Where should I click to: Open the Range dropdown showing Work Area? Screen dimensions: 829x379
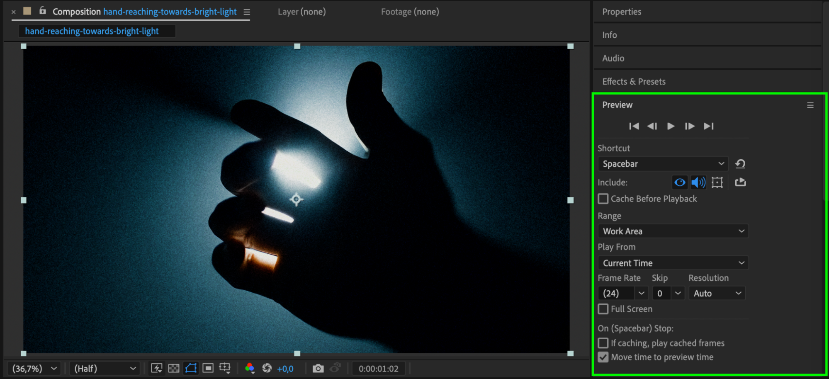(x=673, y=231)
